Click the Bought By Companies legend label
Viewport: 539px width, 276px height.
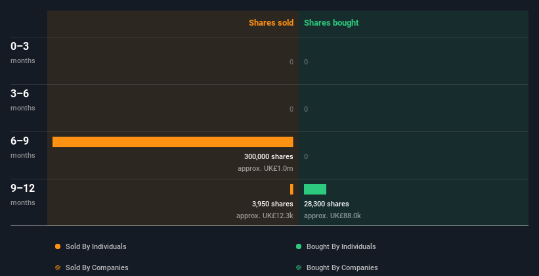342,267
